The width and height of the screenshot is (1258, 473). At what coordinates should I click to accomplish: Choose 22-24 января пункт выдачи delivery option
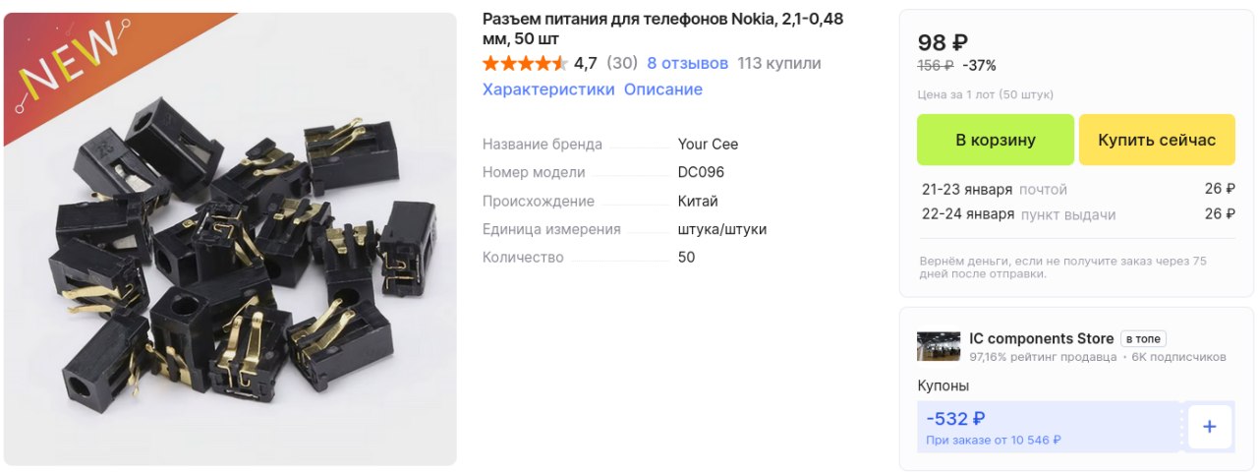(1078, 213)
